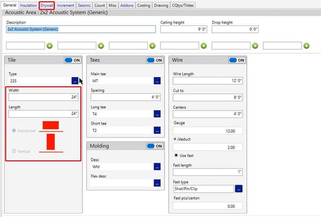The width and height of the screenshot is (321, 217).
Task: Click the Long tee browse button
Action: [157, 114]
